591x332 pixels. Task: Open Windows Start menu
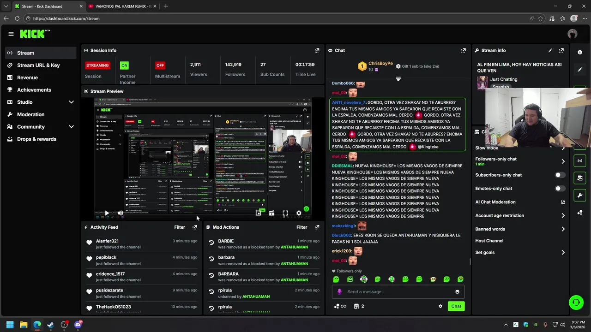(x=10, y=325)
